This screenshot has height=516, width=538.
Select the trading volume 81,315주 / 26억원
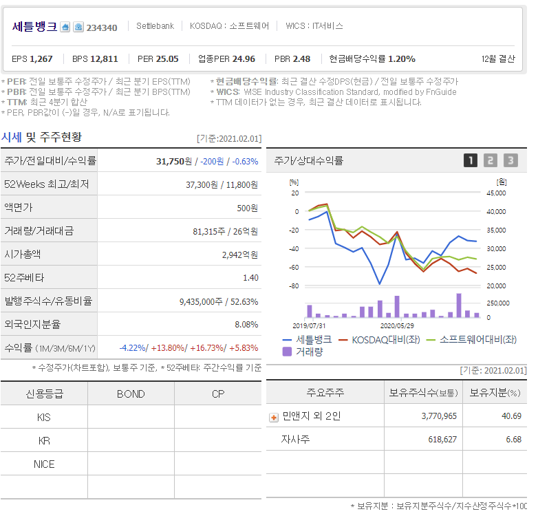coord(225,232)
